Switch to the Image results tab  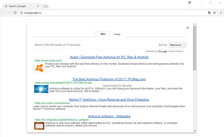[x=117, y=34]
